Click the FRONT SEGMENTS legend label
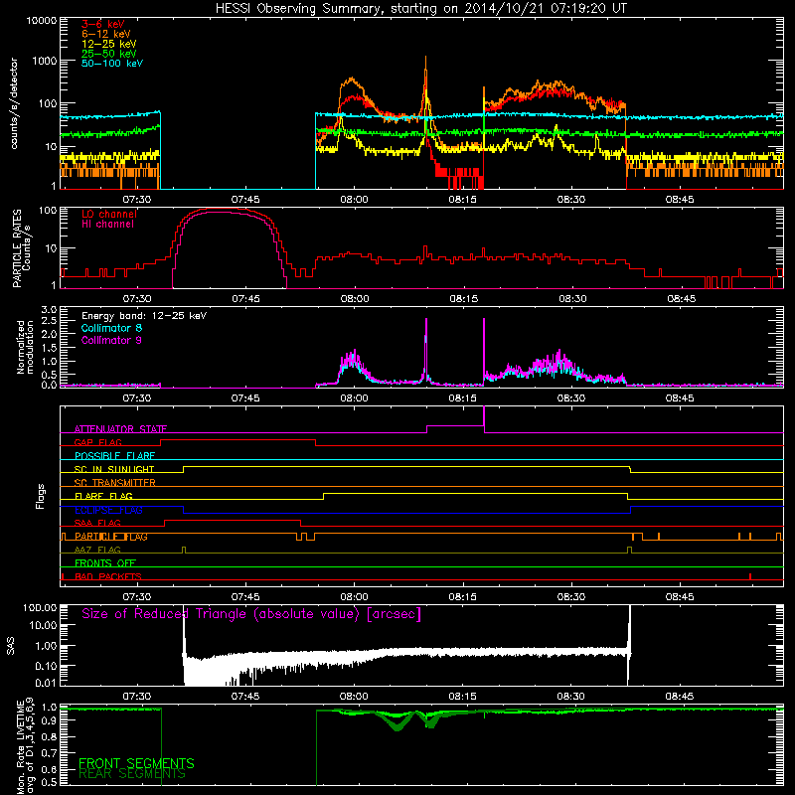Screen dimensions: 795x795 tap(136, 763)
